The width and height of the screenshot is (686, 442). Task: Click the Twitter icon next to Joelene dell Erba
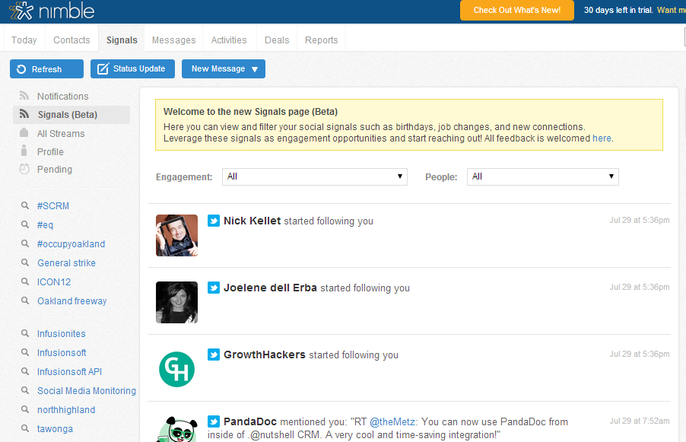coord(214,288)
